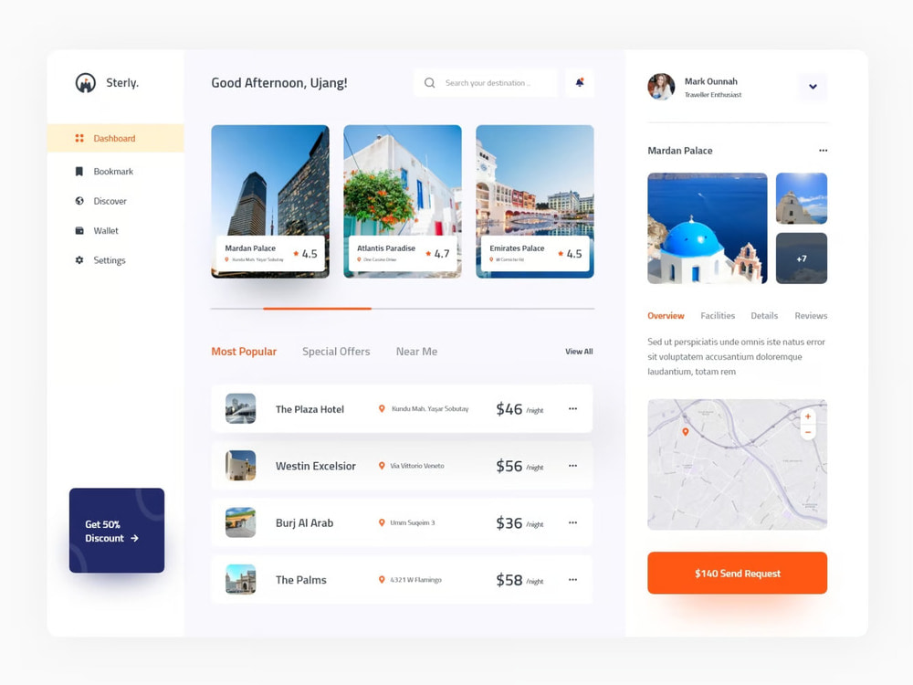Viewport: 913px width, 685px height.
Task: Click the Umm Suqeim 3 address
Action: pyautogui.click(x=413, y=523)
